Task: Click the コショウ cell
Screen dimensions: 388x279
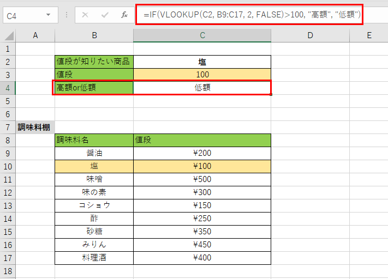Action: point(94,205)
